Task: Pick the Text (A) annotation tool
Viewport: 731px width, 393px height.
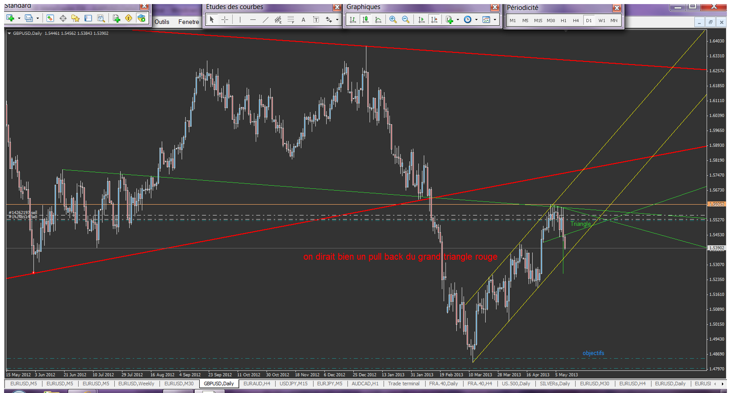Action: (x=303, y=19)
